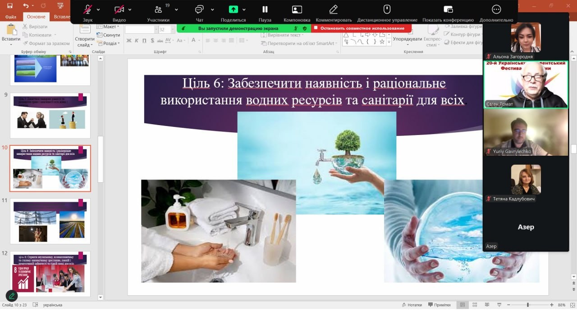Pause the screen share (Пауза)
The height and width of the screenshot is (324, 577).
[265, 9]
